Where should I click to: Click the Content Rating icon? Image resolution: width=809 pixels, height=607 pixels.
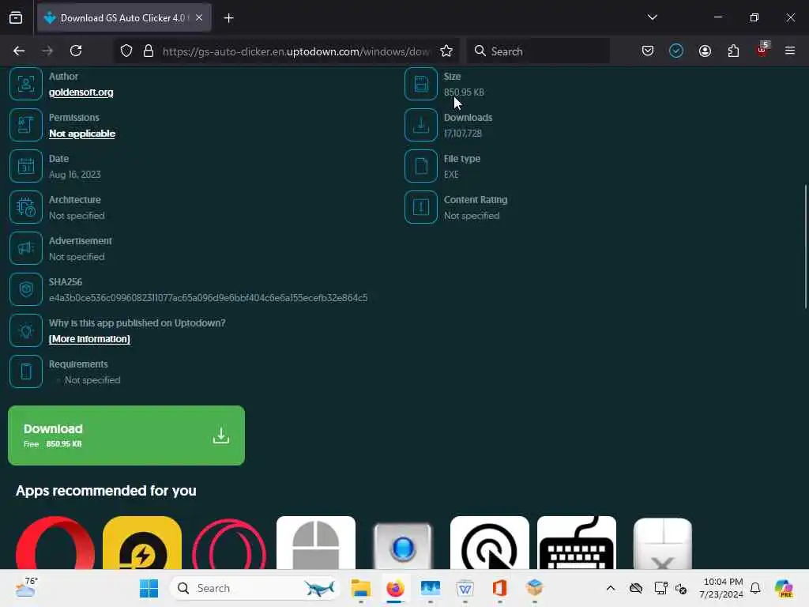point(421,207)
